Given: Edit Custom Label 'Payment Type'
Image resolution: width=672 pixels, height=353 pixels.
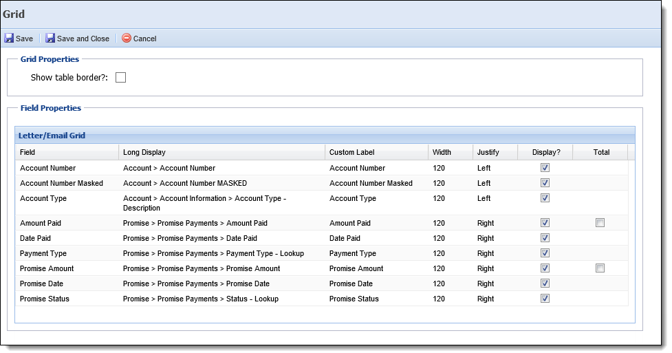Looking at the screenshot, I should click(353, 253).
